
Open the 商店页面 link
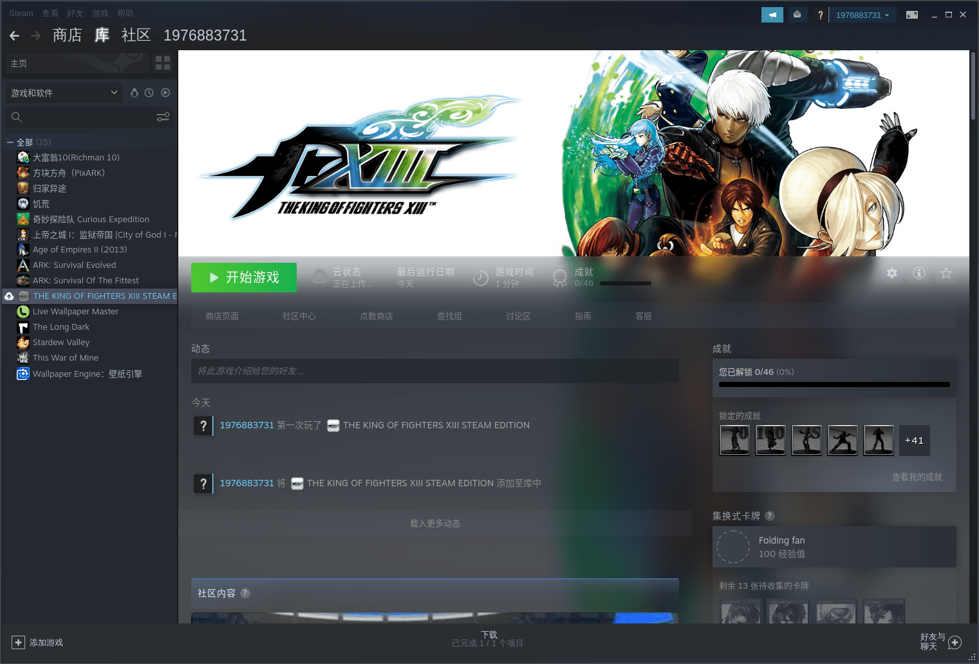pos(222,316)
